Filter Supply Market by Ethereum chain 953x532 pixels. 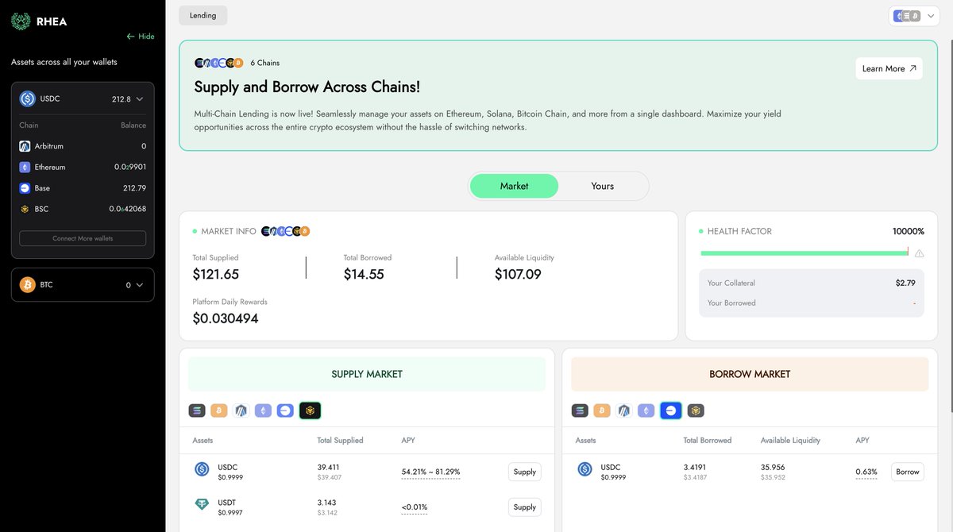tap(263, 411)
